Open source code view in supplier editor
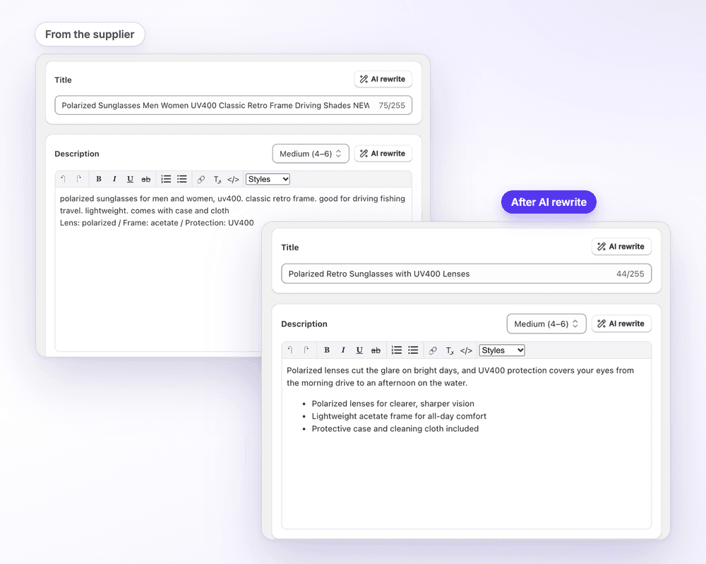The image size is (706, 564). (233, 179)
